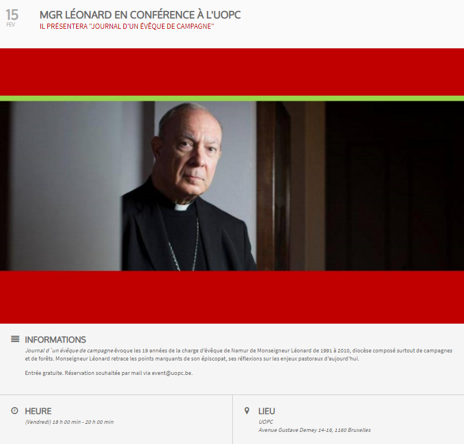Click the green stripe above the photo
The image size is (464, 444).
(232, 98)
